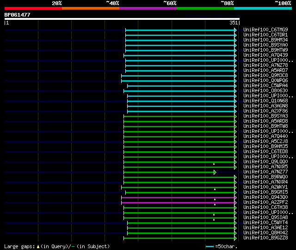
Task: Click the green arrowhead of UniRef100_B9GZZ8
Action: (x=235, y=238)
